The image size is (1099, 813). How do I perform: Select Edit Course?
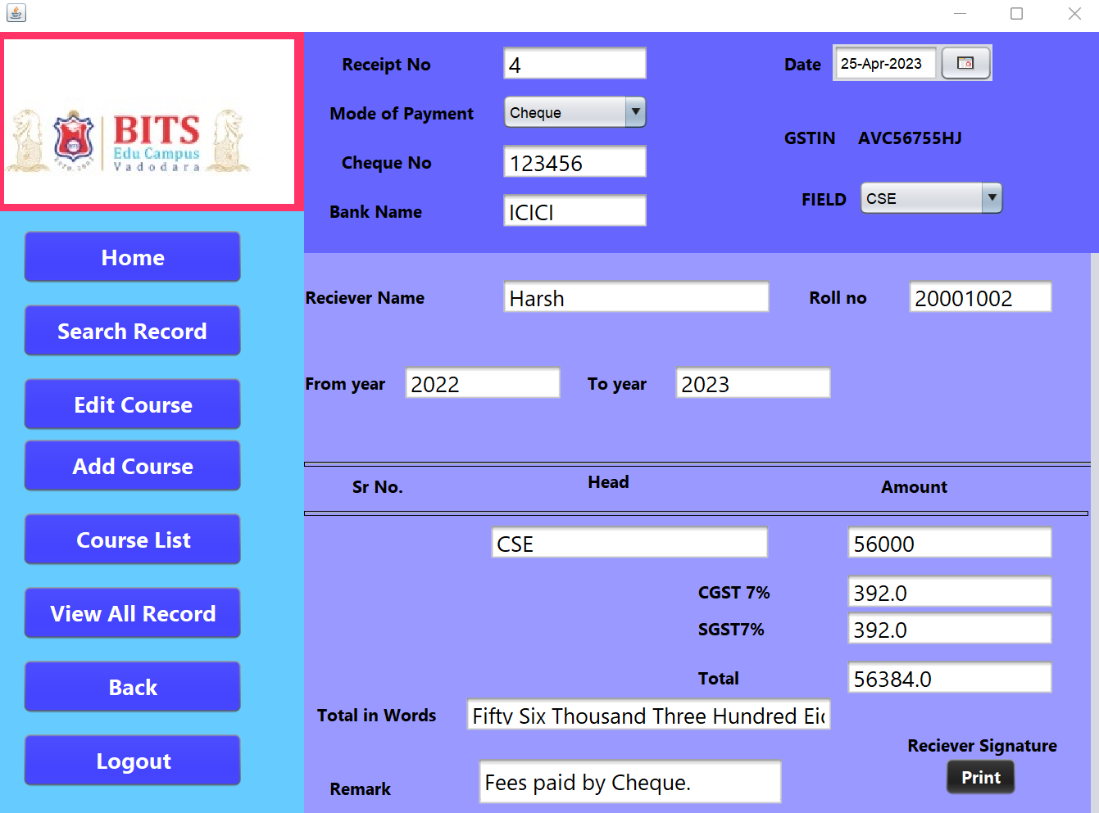132,404
